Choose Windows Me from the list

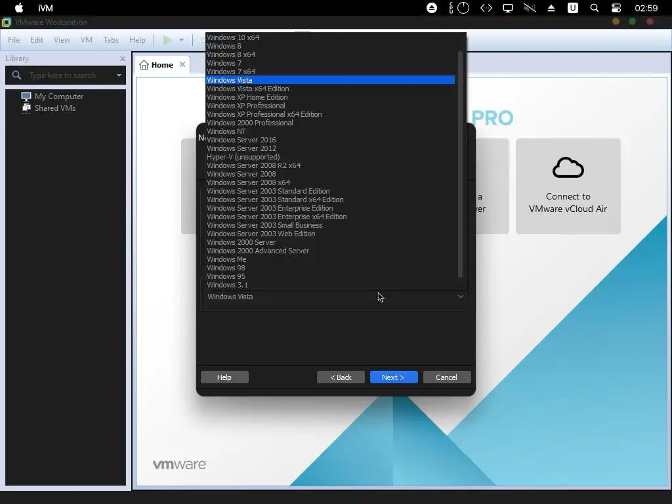point(331,259)
